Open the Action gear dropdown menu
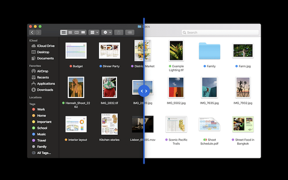This screenshot has height=180, width=288. coord(107,32)
